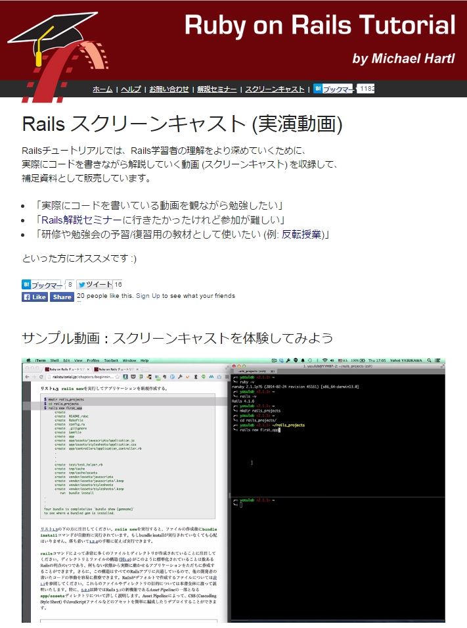
Task: Follow the Rails解説セミナー link in the bullet list
Action: pyautogui.click(x=81, y=220)
